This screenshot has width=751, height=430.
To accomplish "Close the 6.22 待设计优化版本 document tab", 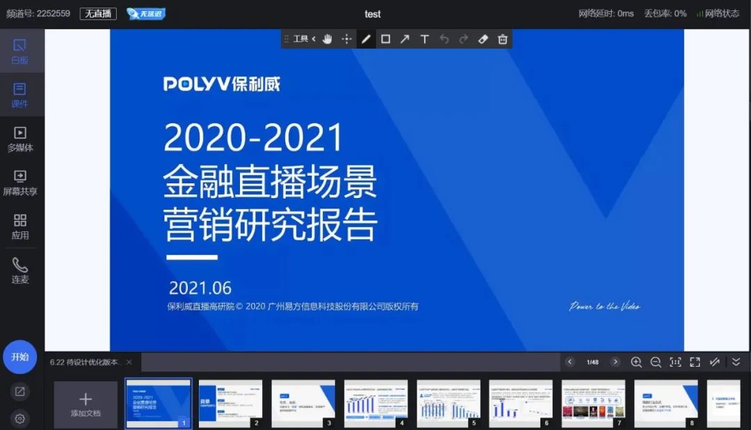I will pyautogui.click(x=129, y=362).
